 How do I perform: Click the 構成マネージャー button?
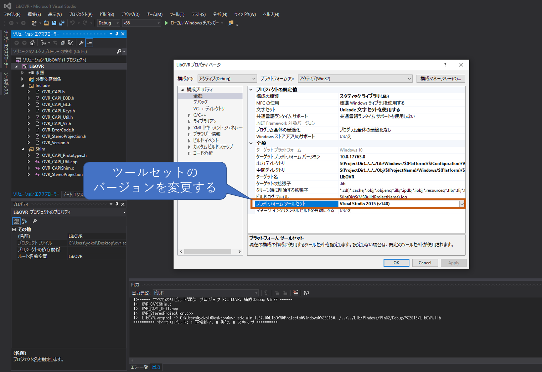pyautogui.click(x=440, y=78)
